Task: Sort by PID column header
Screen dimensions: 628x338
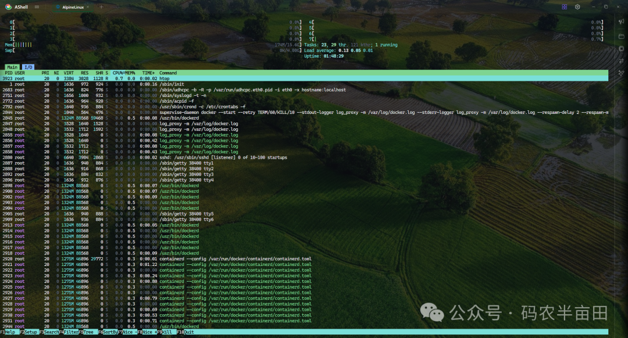Action: (8, 73)
